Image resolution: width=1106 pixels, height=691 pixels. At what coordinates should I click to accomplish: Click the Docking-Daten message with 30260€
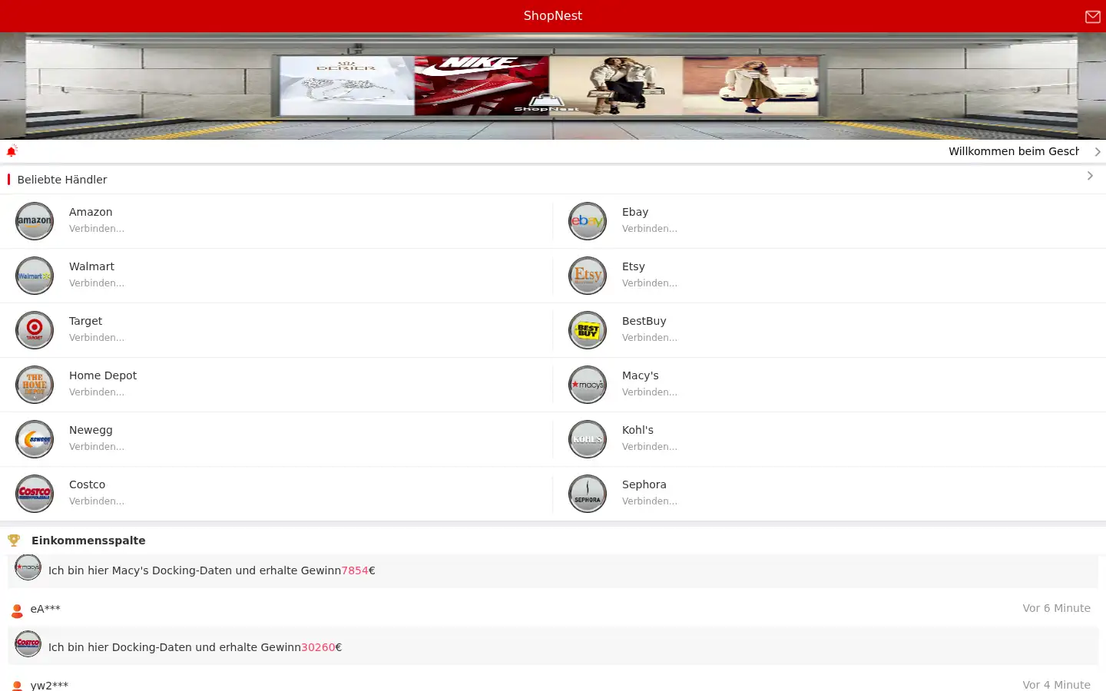pyautogui.click(x=195, y=647)
